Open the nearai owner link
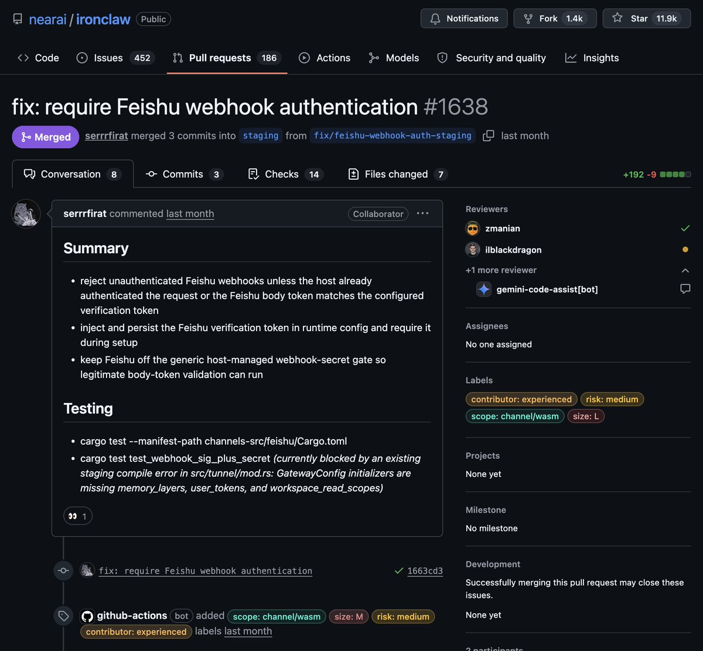 click(47, 19)
